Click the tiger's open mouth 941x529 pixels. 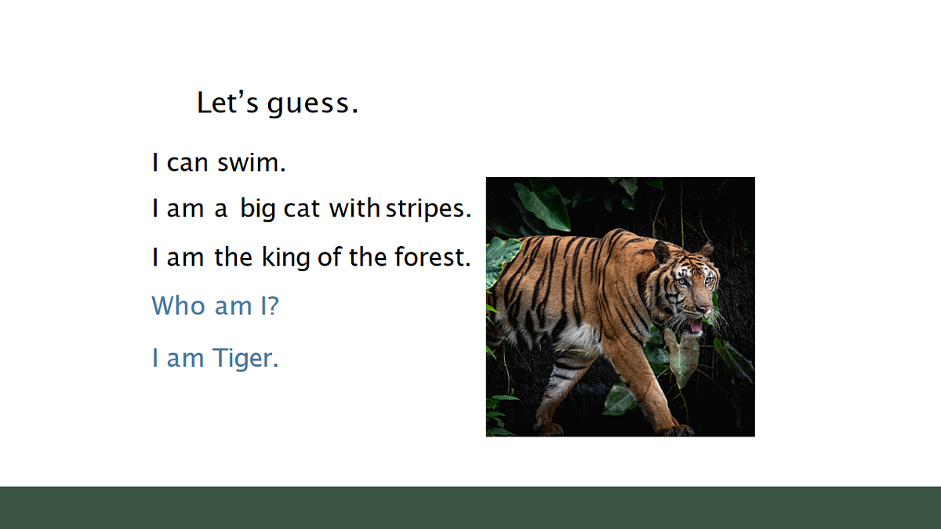pyautogui.click(x=696, y=324)
